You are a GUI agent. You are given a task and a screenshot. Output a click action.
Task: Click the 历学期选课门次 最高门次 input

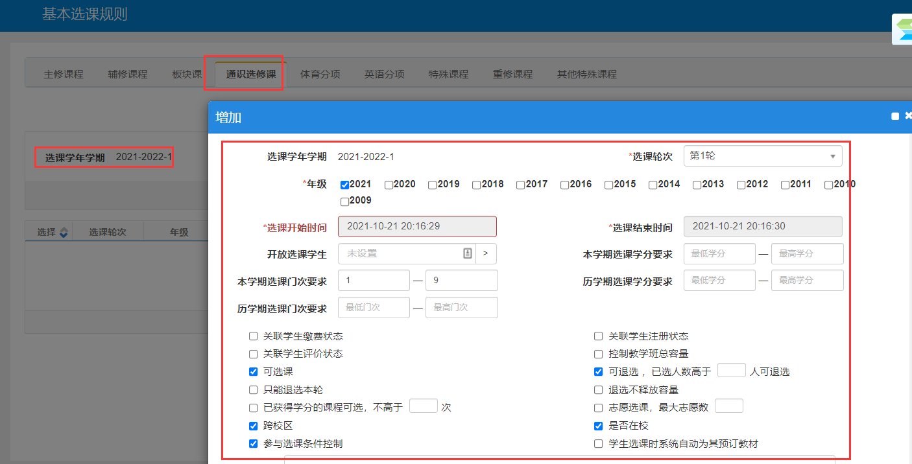click(461, 307)
